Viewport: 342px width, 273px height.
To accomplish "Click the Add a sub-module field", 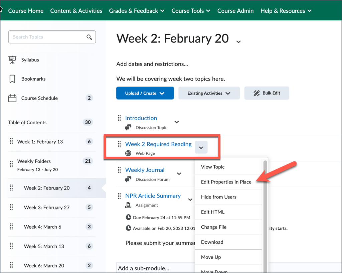I will (155, 268).
